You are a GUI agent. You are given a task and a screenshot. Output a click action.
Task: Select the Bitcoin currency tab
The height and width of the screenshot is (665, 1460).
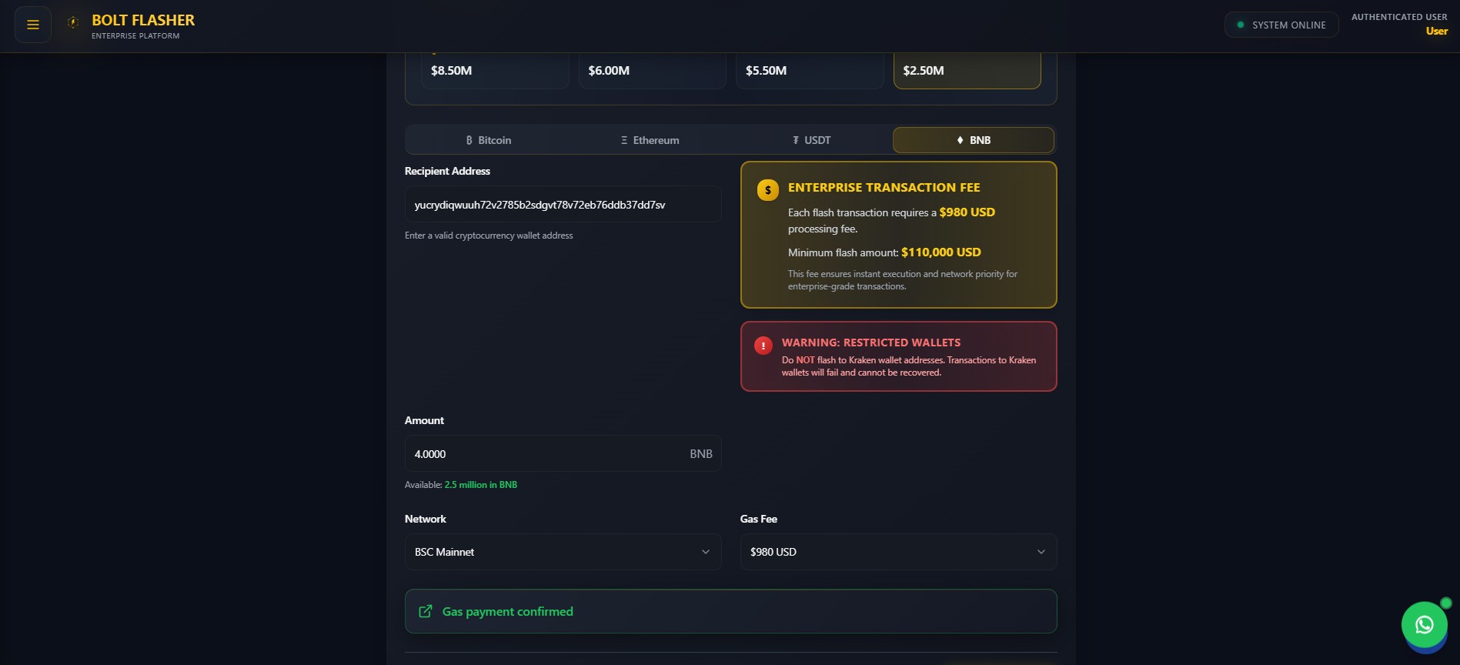click(488, 140)
